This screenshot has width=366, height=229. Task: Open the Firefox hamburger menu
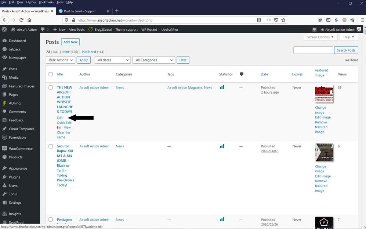(362, 20)
